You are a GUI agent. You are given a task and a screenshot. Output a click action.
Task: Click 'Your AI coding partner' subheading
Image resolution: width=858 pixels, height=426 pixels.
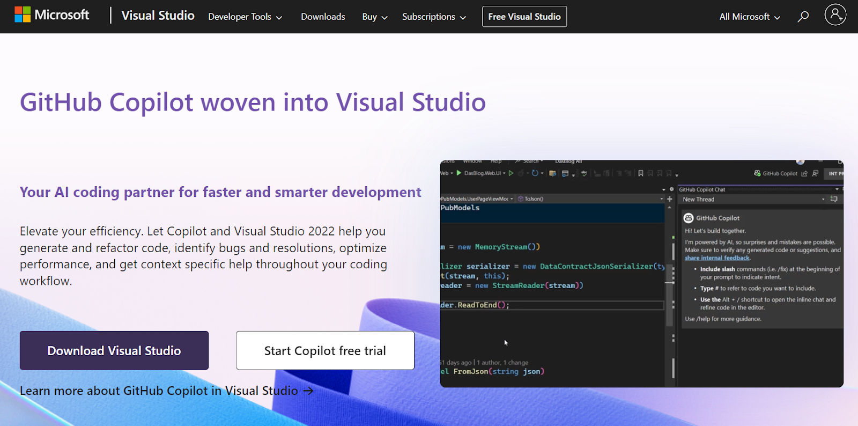(220, 192)
